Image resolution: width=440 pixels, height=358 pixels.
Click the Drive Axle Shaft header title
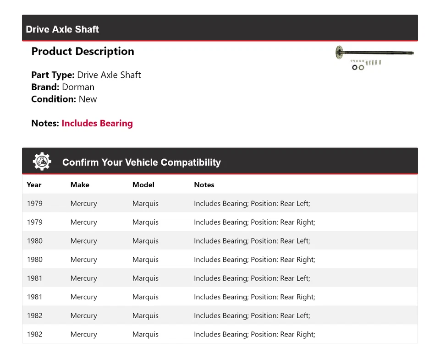tap(62, 29)
